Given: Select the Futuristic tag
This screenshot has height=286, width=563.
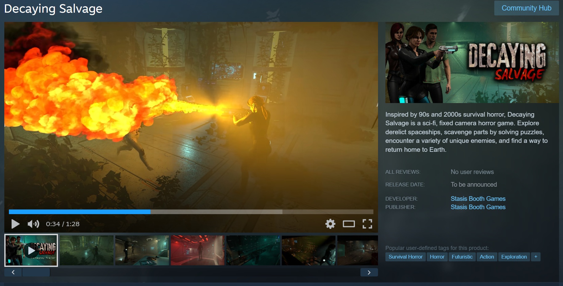Looking at the screenshot, I should click(x=462, y=257).
